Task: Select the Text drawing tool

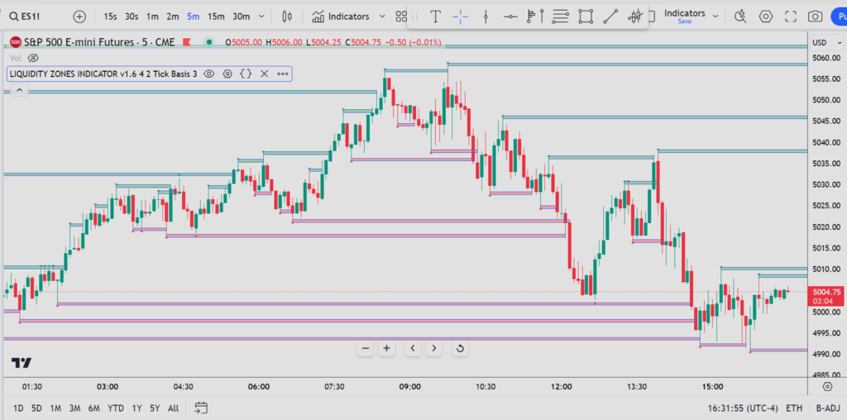Action: 435,17
